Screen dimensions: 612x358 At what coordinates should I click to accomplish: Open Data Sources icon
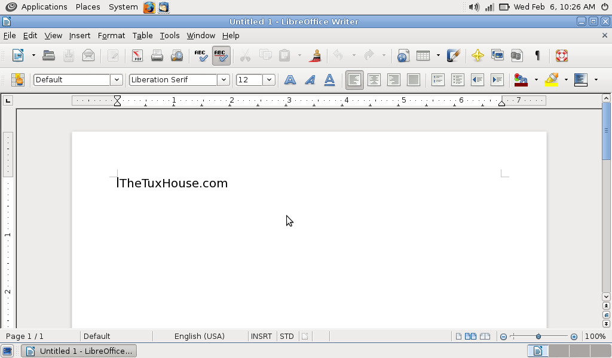click(x=517, y=55)
